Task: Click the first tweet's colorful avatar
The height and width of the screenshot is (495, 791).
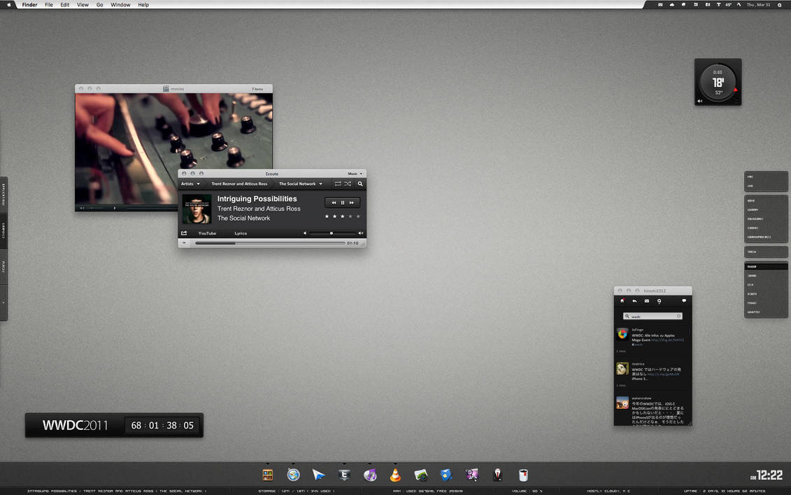Action: [622, 334]
